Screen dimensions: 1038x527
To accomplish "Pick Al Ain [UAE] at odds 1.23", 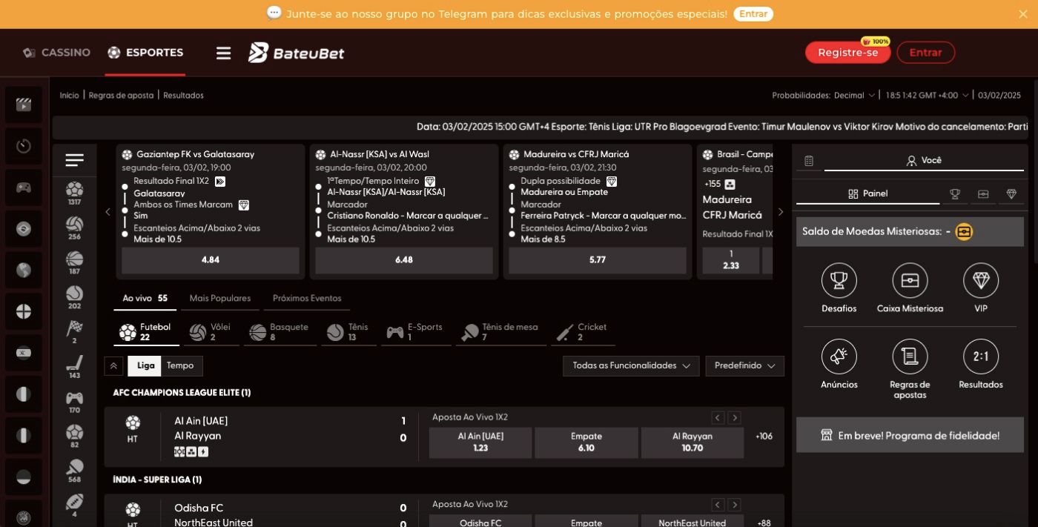I will pyautogui.click(x=480, y=443).
